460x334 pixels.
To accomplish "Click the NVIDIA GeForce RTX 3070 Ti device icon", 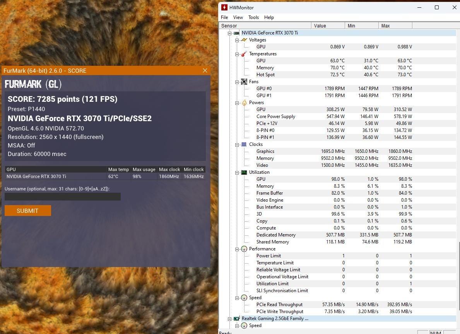I will 237,33.
